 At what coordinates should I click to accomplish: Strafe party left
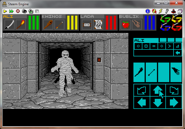pyautogui.click(x=142, y=102)
